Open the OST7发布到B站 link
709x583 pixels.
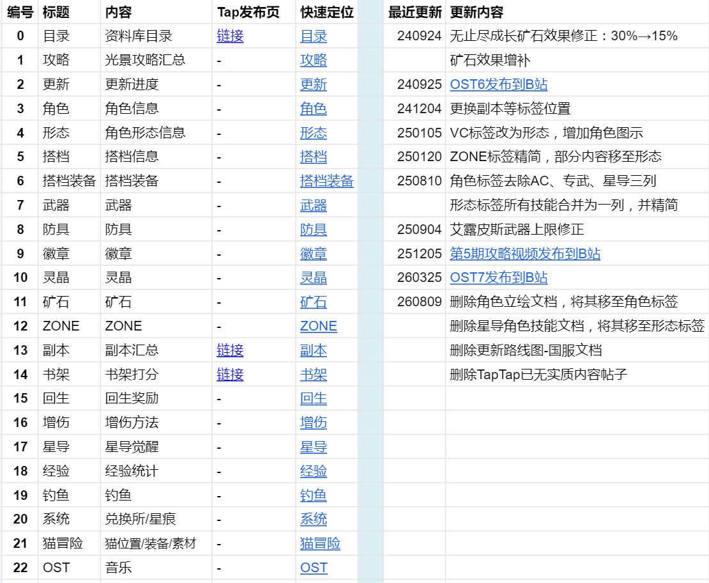point(499,277)
